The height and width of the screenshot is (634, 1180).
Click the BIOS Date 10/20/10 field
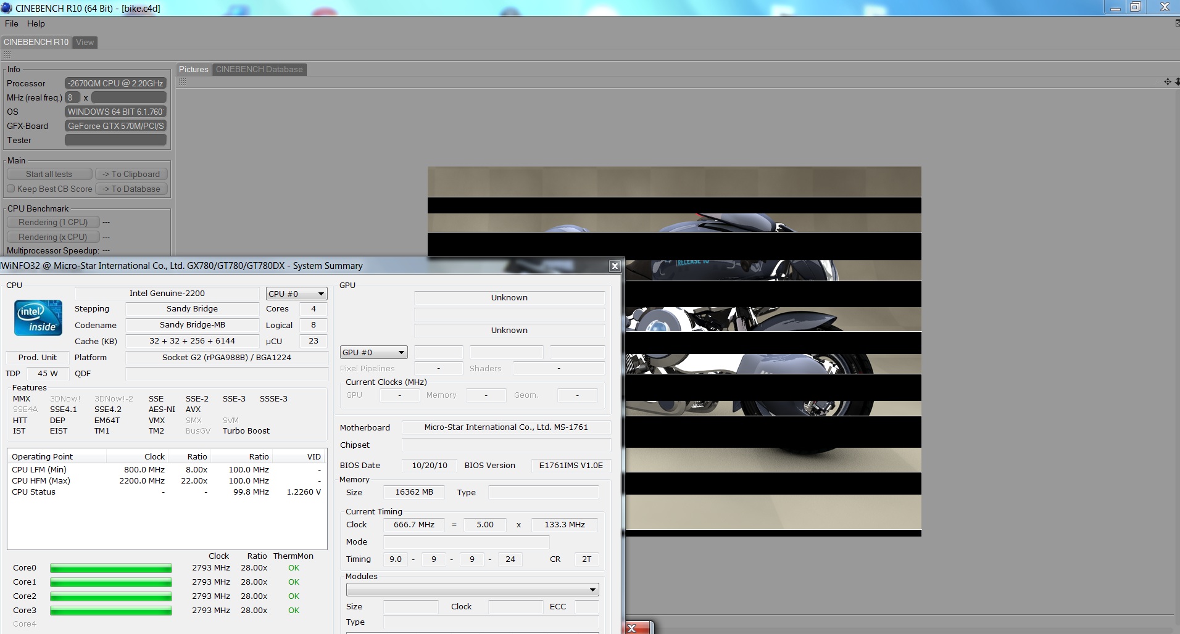[430, 466]
